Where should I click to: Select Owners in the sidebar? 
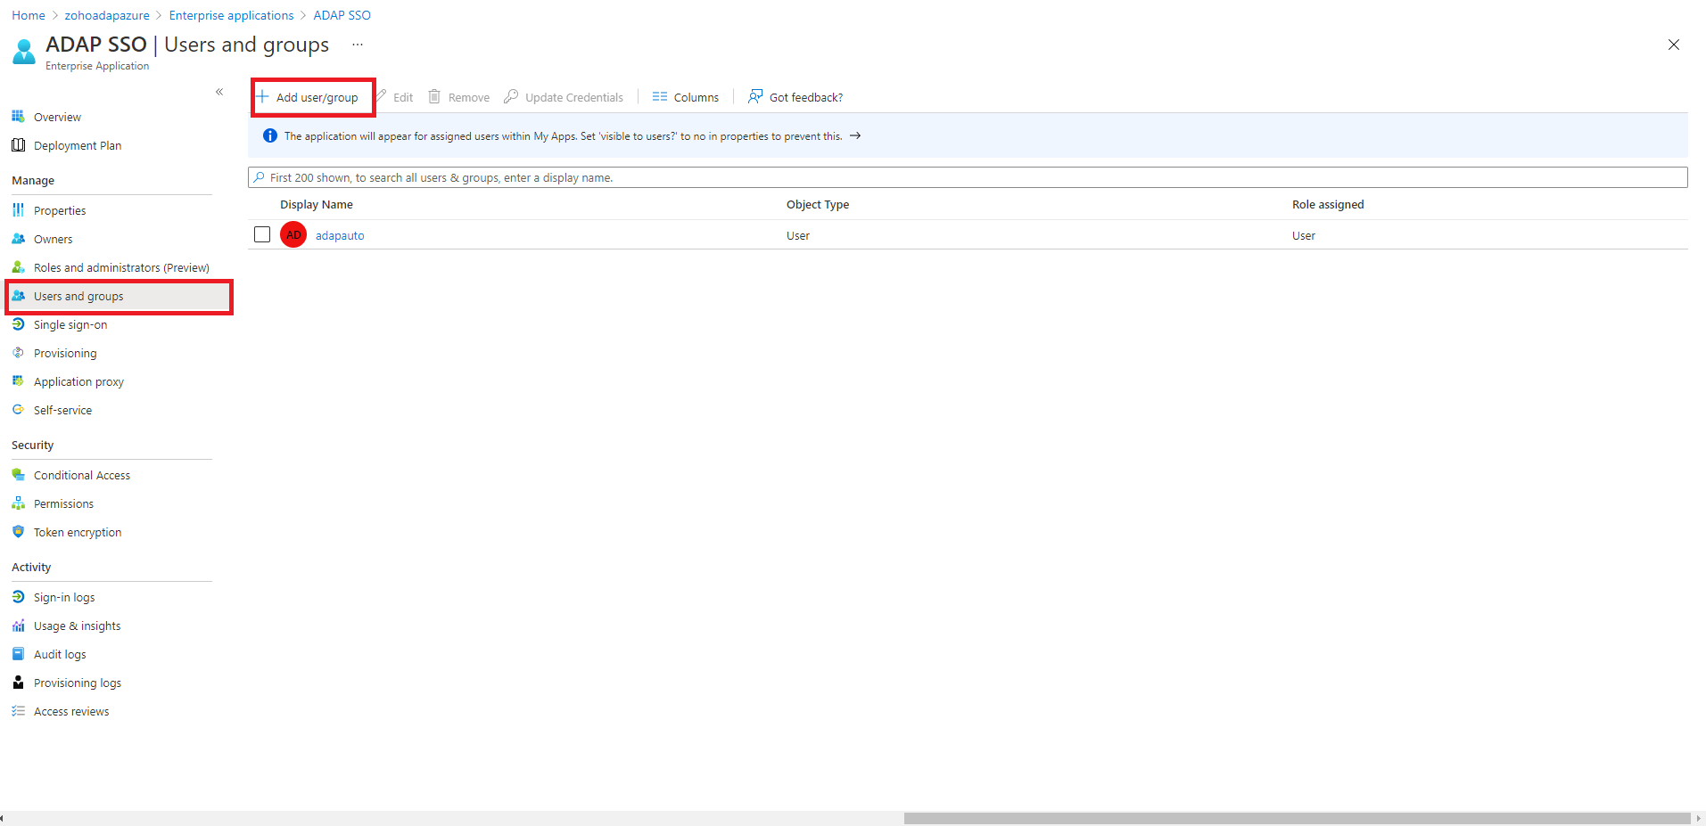coord(54,239)
